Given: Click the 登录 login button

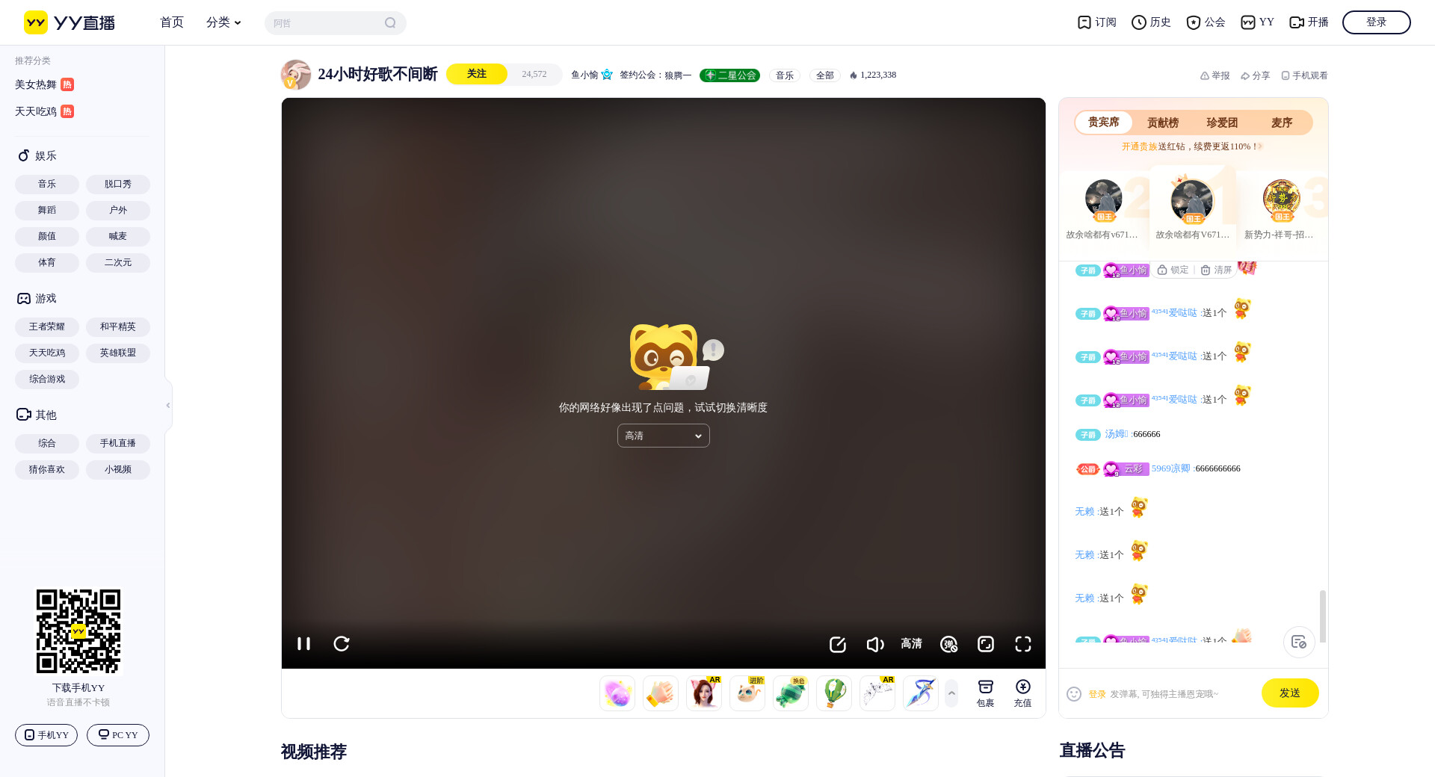Looking at the screenshot, I should [x=1377, y=22].
